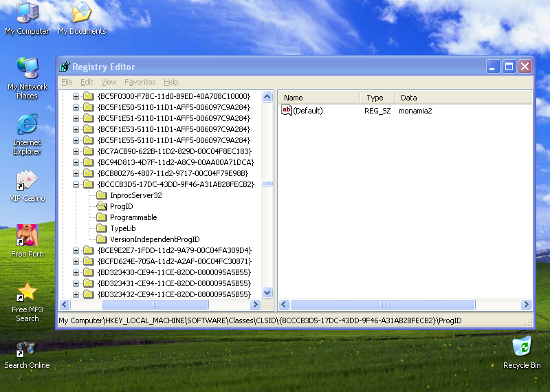Select the ProgID subkey label
The width and height of the screenshot is (550, 392).
122,206
